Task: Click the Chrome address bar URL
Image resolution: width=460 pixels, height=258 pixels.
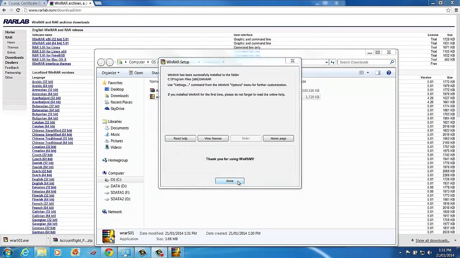Action: [55, 10]
